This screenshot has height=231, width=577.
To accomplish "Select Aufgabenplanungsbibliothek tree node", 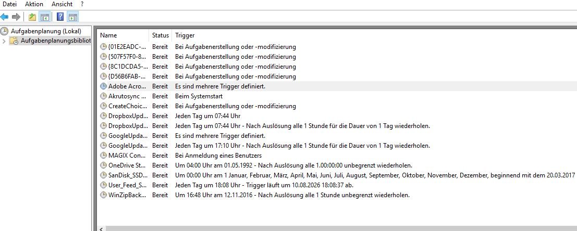I will (x=55, y=41).
